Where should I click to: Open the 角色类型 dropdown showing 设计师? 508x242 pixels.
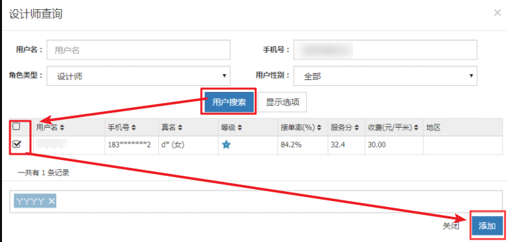(138, 76)
